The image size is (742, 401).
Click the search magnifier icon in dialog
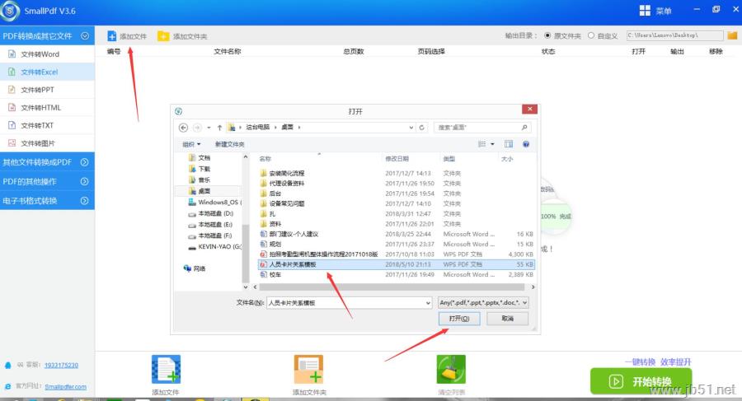(524, 127)
